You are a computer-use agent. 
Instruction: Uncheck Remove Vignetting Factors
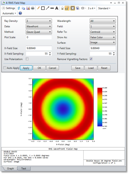[91, 59]
